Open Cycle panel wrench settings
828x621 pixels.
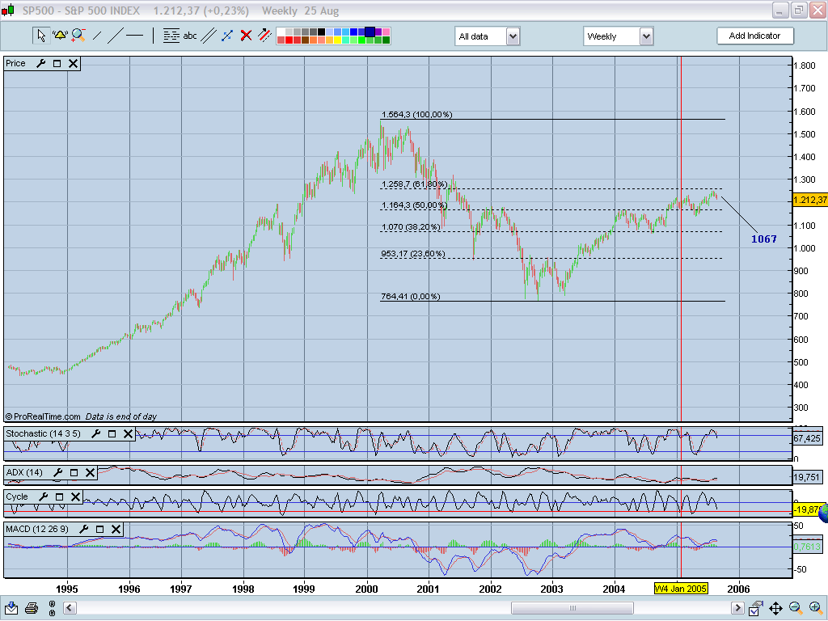44,497
